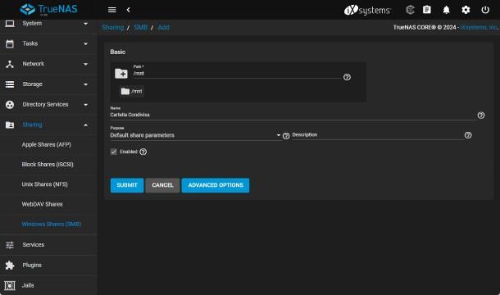Open the TrueCommand status icon
Image resolution: width=500 pixels, height=295 pixels.
coord(410,10)
